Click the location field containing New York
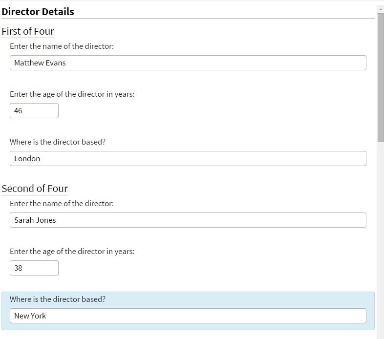Screen dimensions: 384x339 (188, 316)
